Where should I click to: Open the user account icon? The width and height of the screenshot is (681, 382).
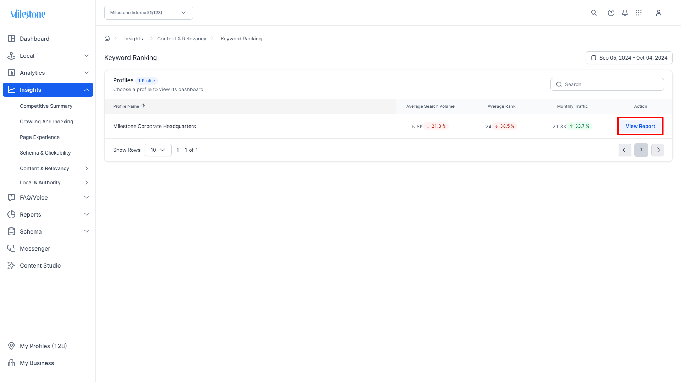coord(659,13)
